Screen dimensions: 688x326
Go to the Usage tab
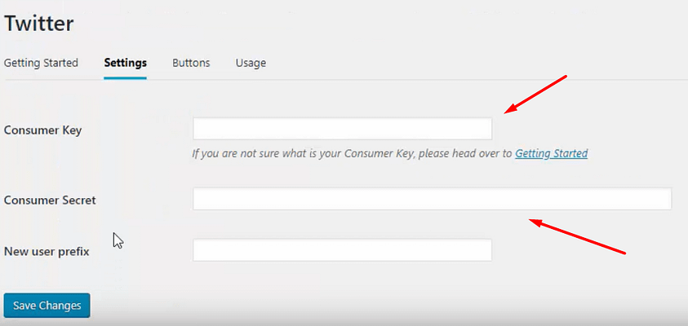pyautogui.click(x=251, y=63)
